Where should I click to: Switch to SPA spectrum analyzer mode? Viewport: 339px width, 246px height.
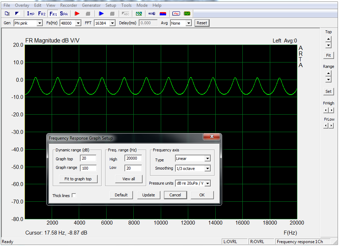pyautogui.click(x=64, y=14)
